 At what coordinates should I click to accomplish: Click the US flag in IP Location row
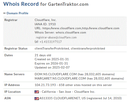pos(37,92)
